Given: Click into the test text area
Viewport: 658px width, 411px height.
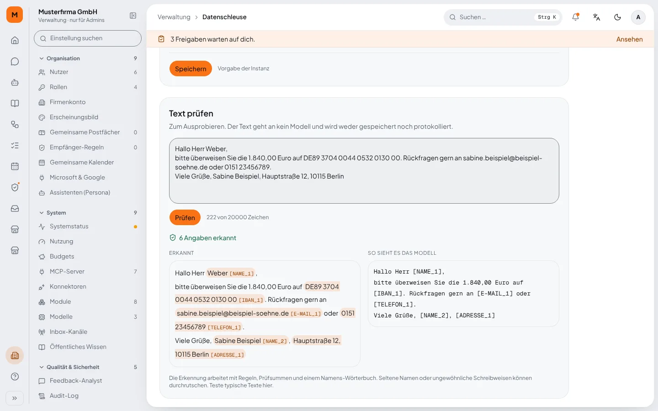Looking at the screenshot, I should click(x=364, y=171).
